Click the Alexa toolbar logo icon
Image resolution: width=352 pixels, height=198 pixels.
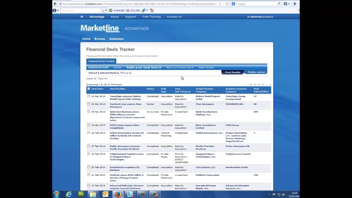click(54, 10)
